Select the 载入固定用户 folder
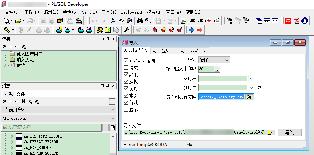This screenshot has height=155, width=314. [26, 54]
